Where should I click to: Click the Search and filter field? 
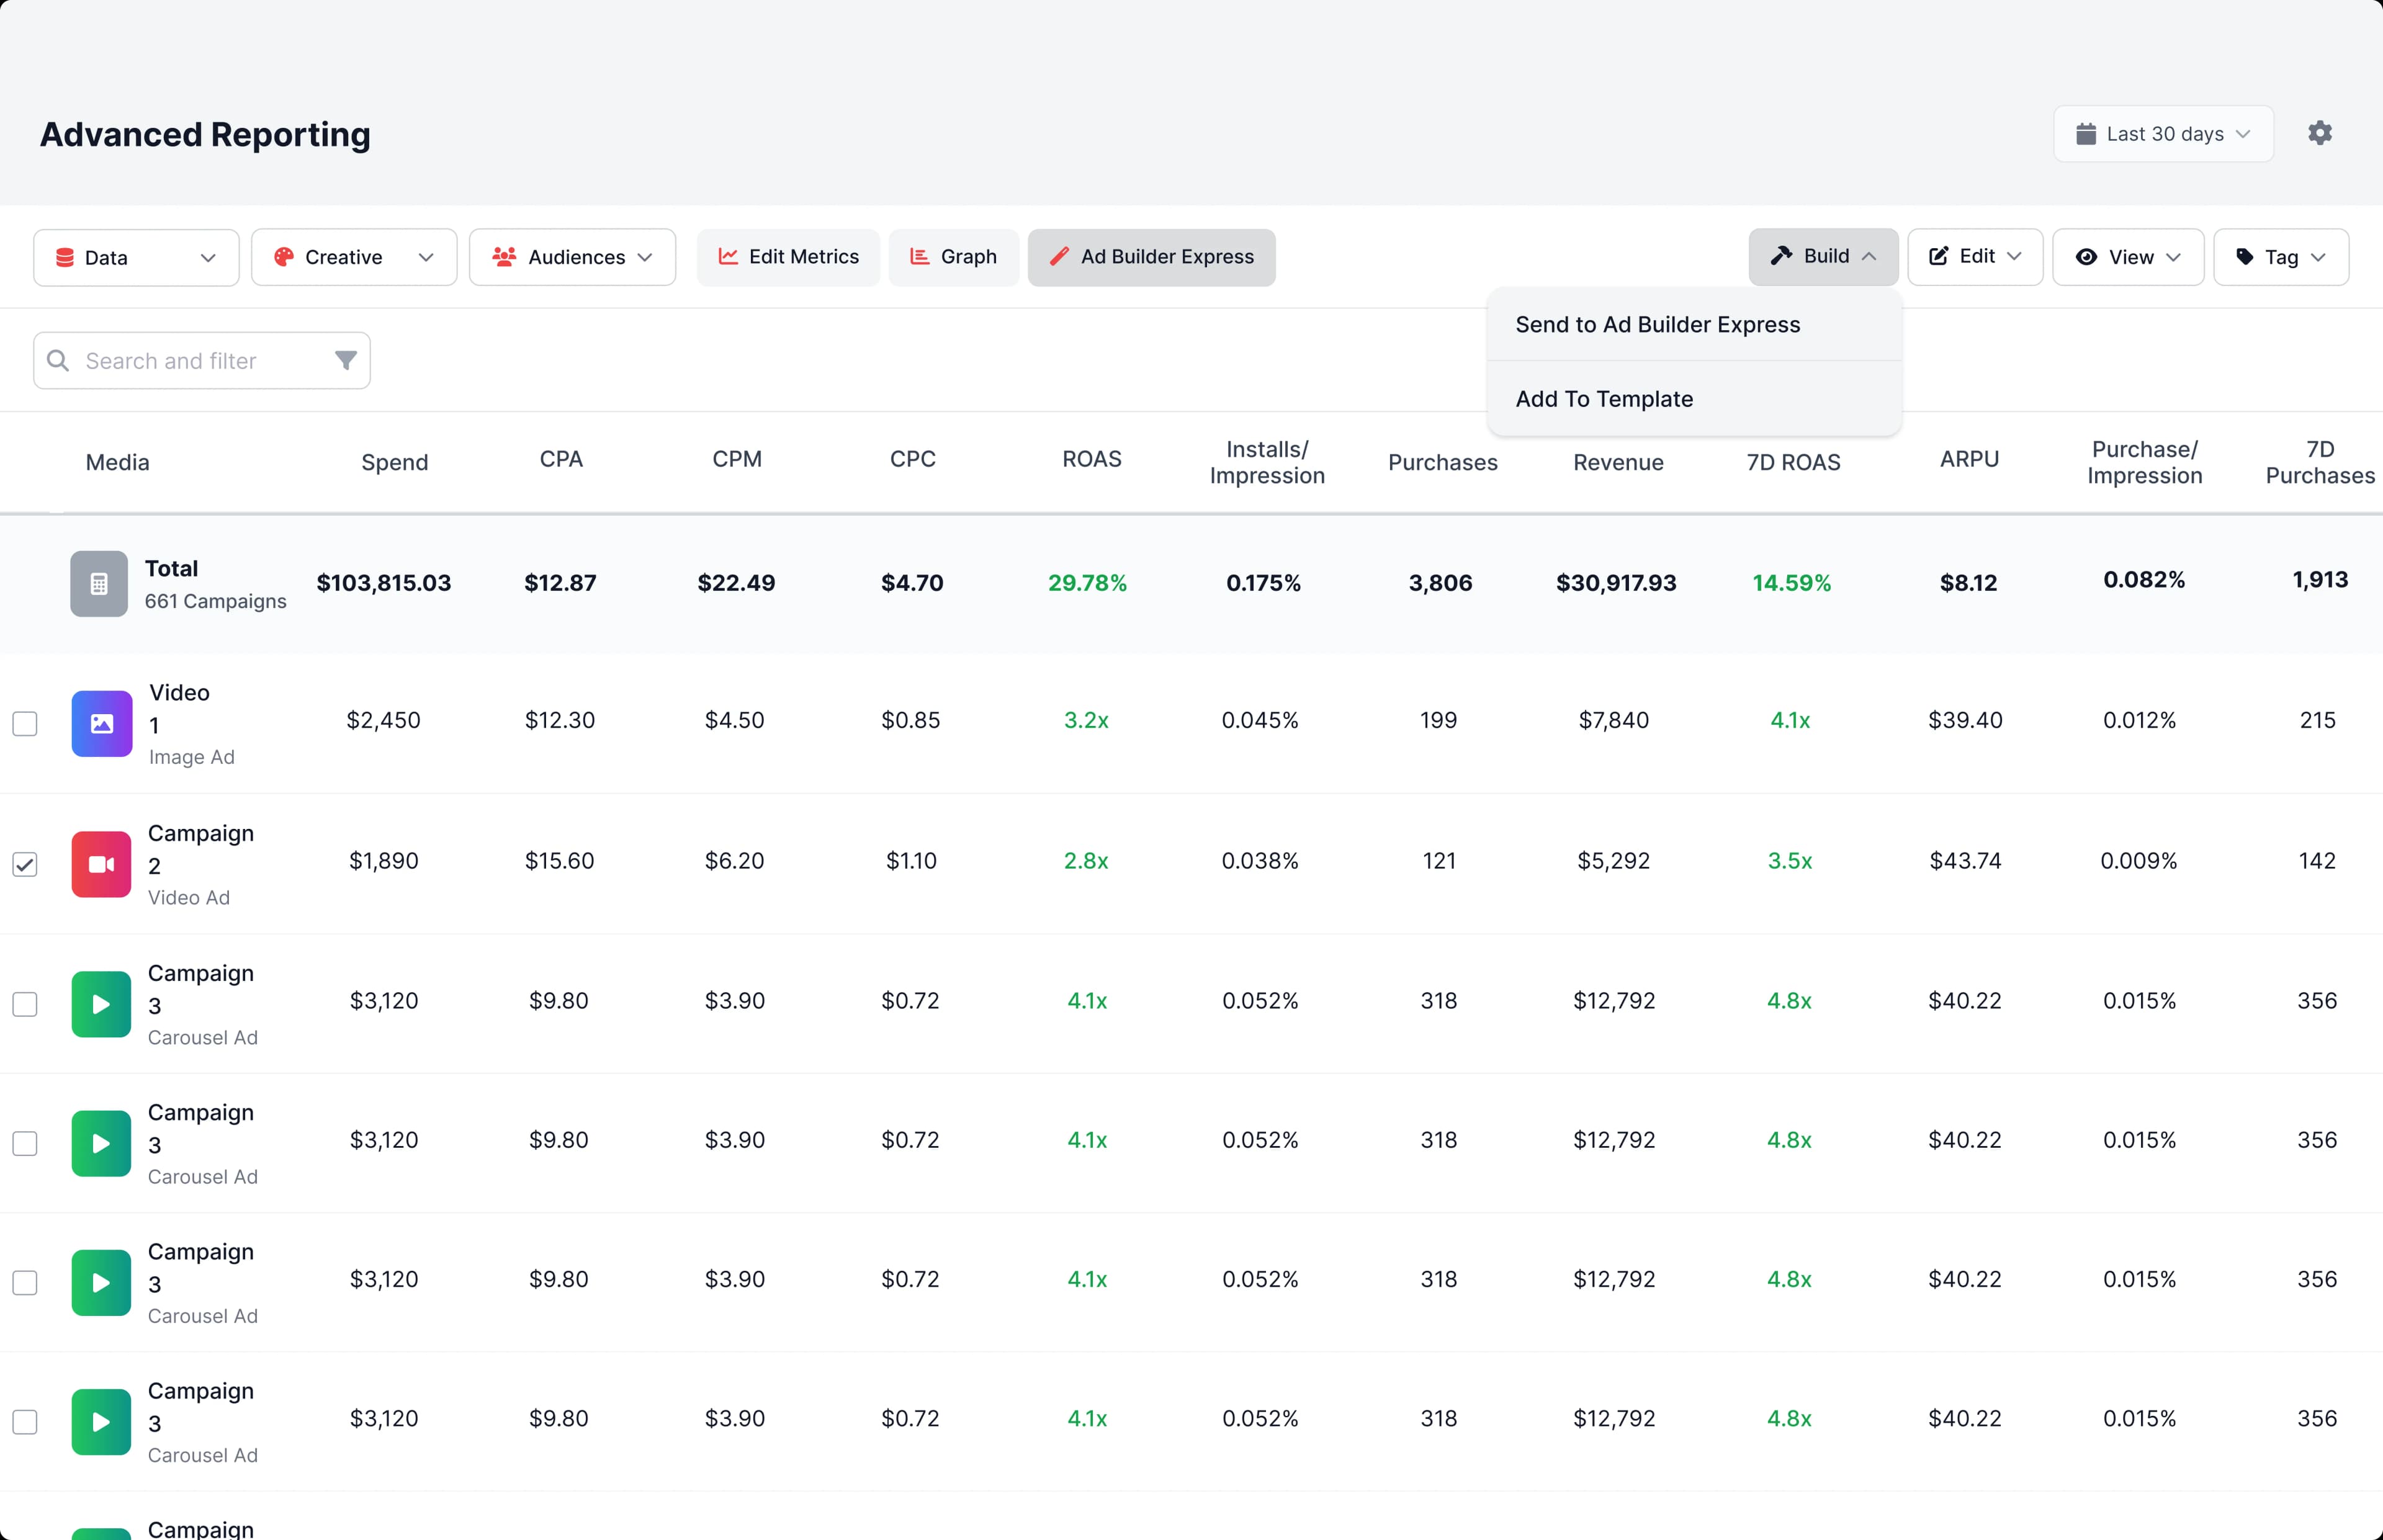[x=172, y=360]
